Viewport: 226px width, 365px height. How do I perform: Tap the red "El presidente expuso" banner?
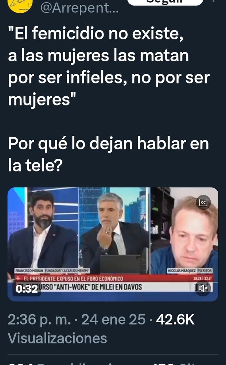(114, 278)
